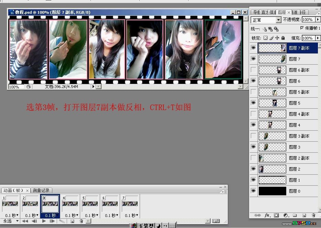
Task: Select previous animation frame
Action: [34, 221]
